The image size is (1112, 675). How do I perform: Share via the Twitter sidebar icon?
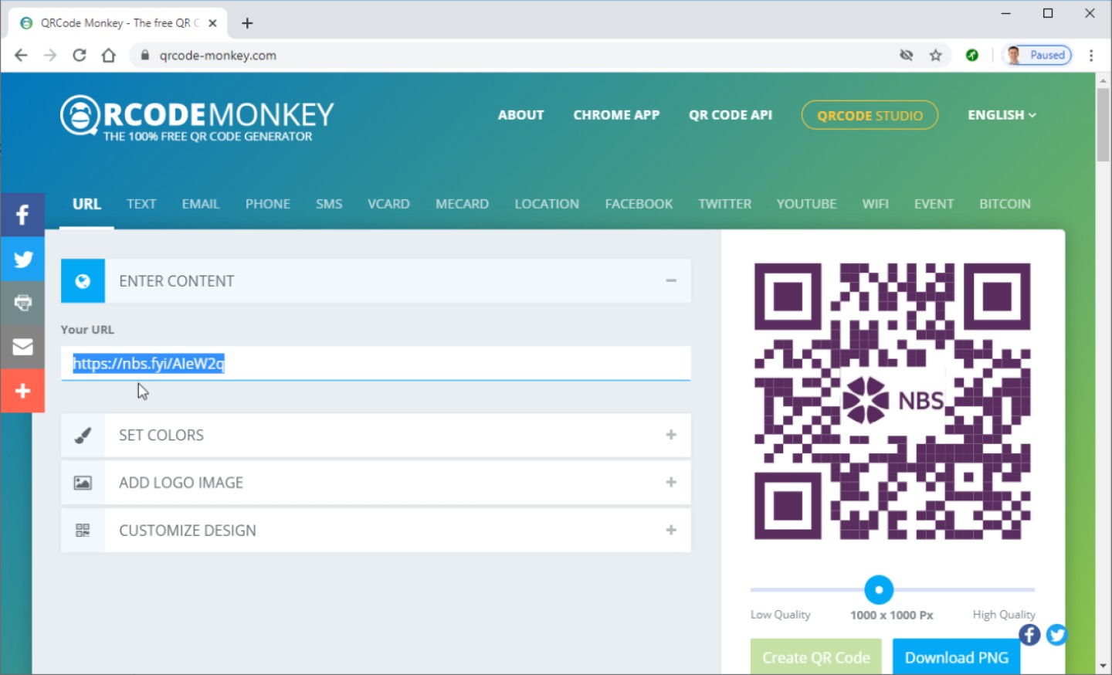[x=22, y=259]
